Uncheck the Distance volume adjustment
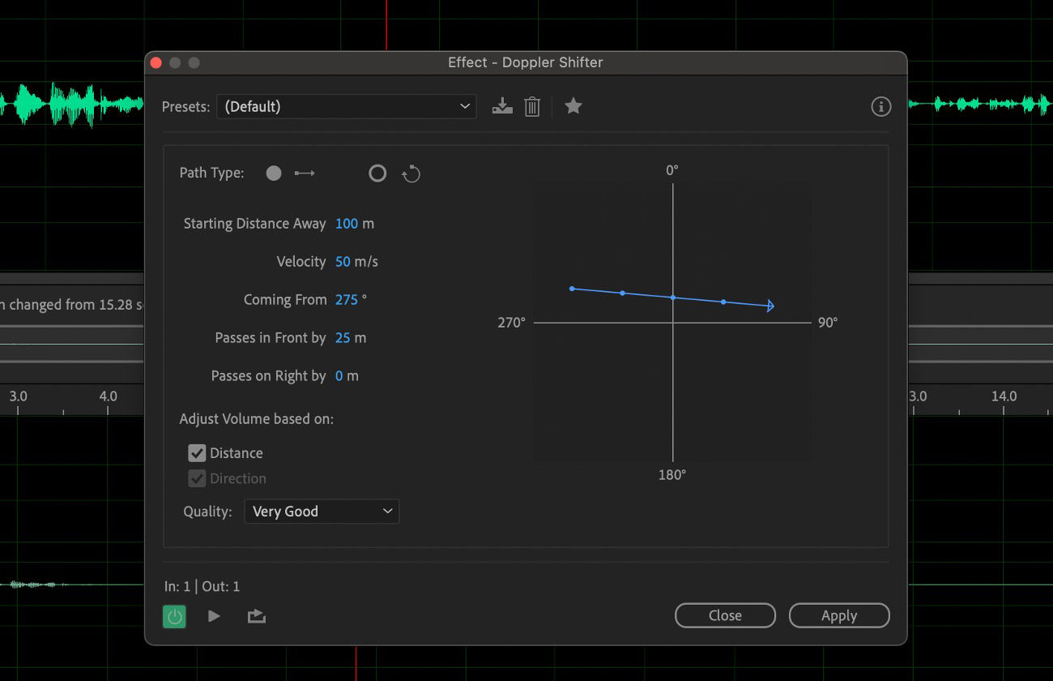 [x=197, y=452]
